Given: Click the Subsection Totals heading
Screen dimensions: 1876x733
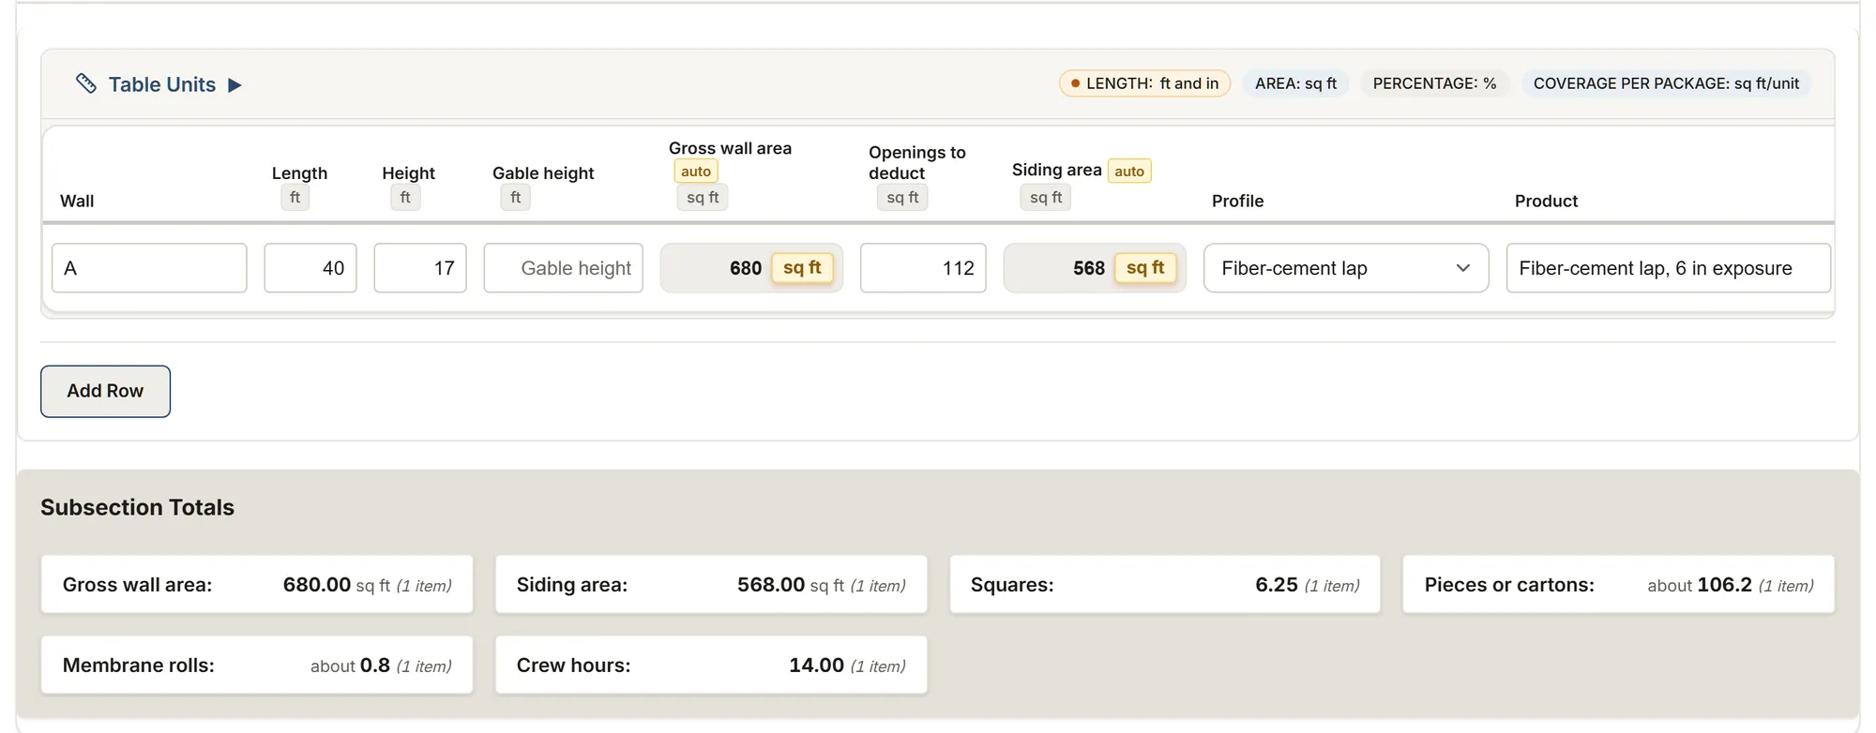Looking at the screenshot, I should 137,507.
